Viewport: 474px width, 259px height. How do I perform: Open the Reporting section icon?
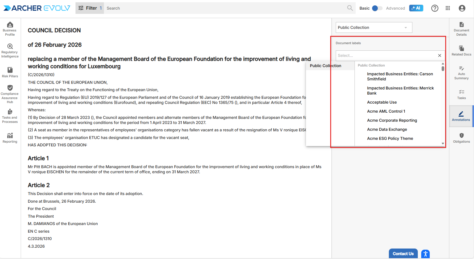10,138
